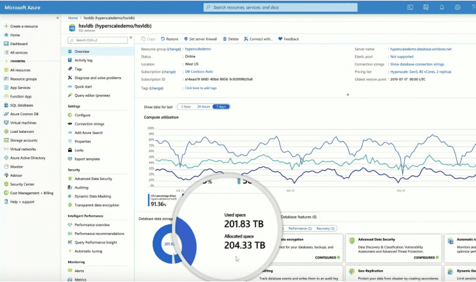Click Show database connection strings link
476x282 pixels.
(417, 64)
